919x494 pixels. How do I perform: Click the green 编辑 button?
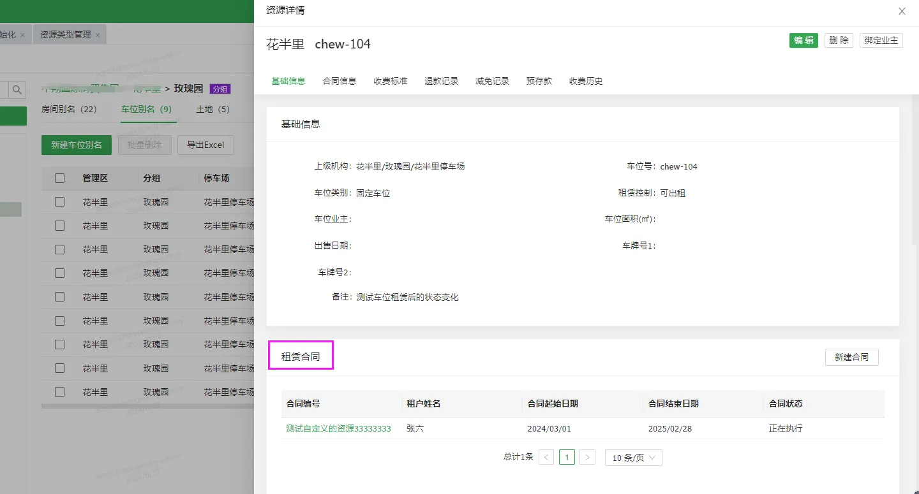tap(803, 40)
